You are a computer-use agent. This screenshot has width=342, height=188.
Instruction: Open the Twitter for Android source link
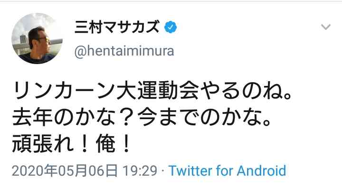pos(227,170)
